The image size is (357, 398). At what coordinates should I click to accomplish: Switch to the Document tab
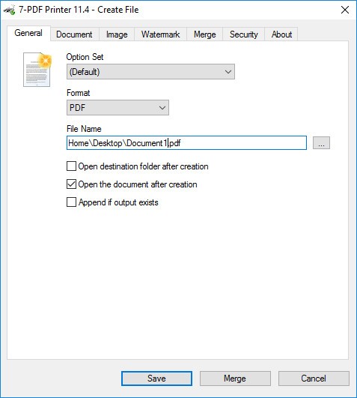(74, 34)
